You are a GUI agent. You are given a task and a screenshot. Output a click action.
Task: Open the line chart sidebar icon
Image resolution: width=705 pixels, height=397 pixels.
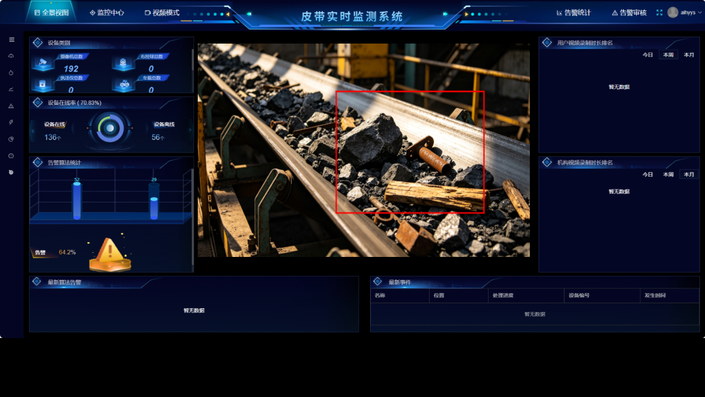pos(12,89)
